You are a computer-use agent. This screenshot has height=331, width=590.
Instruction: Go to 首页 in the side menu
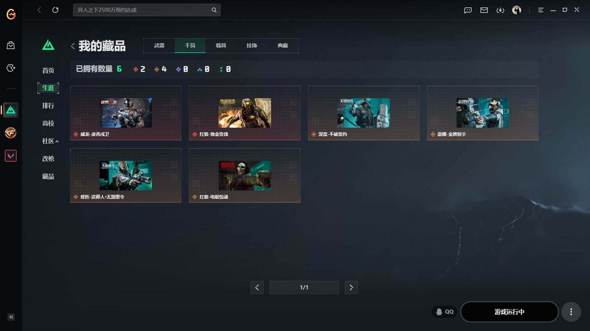click(48, 70)
